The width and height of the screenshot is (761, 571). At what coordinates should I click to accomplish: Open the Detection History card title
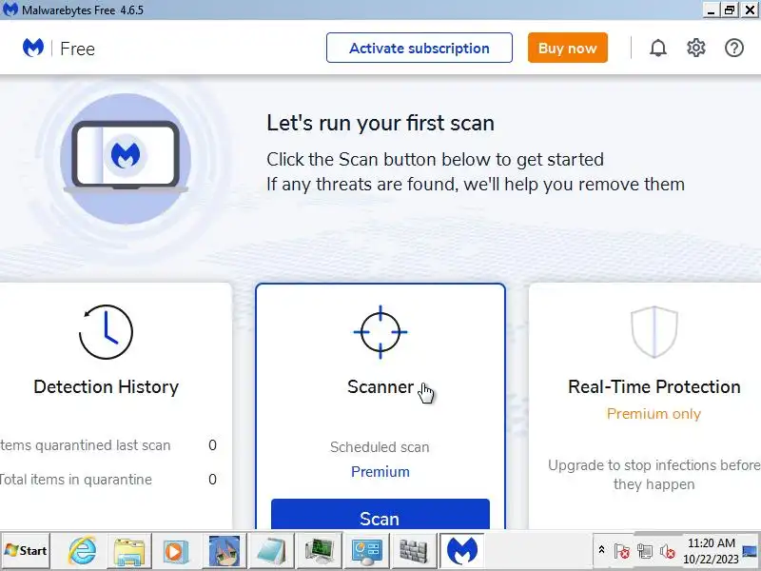tap(106, 387)
